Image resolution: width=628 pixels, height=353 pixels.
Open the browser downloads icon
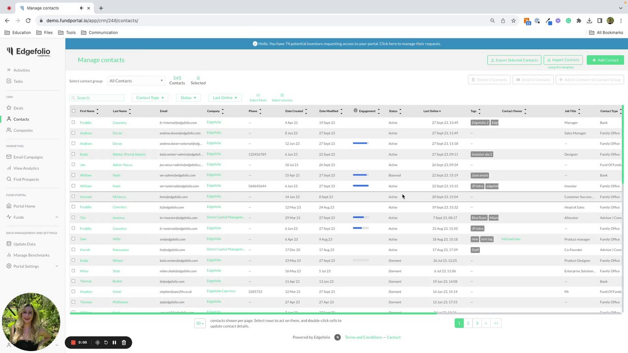589,21
